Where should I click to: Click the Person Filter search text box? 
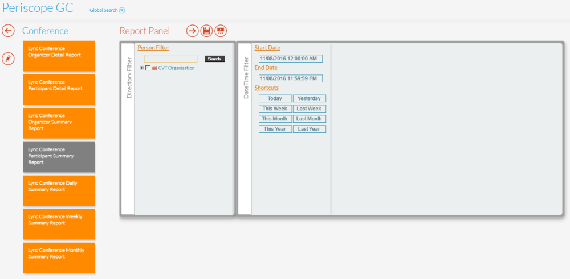tap(171, 59)
